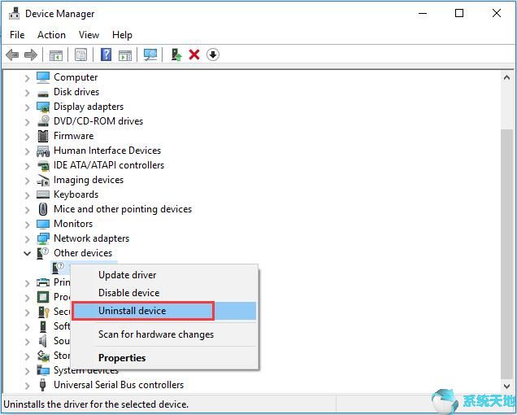Click the Imaging devices icon
517x415 pixels.
pyautogui.click(x=43, y=181)
